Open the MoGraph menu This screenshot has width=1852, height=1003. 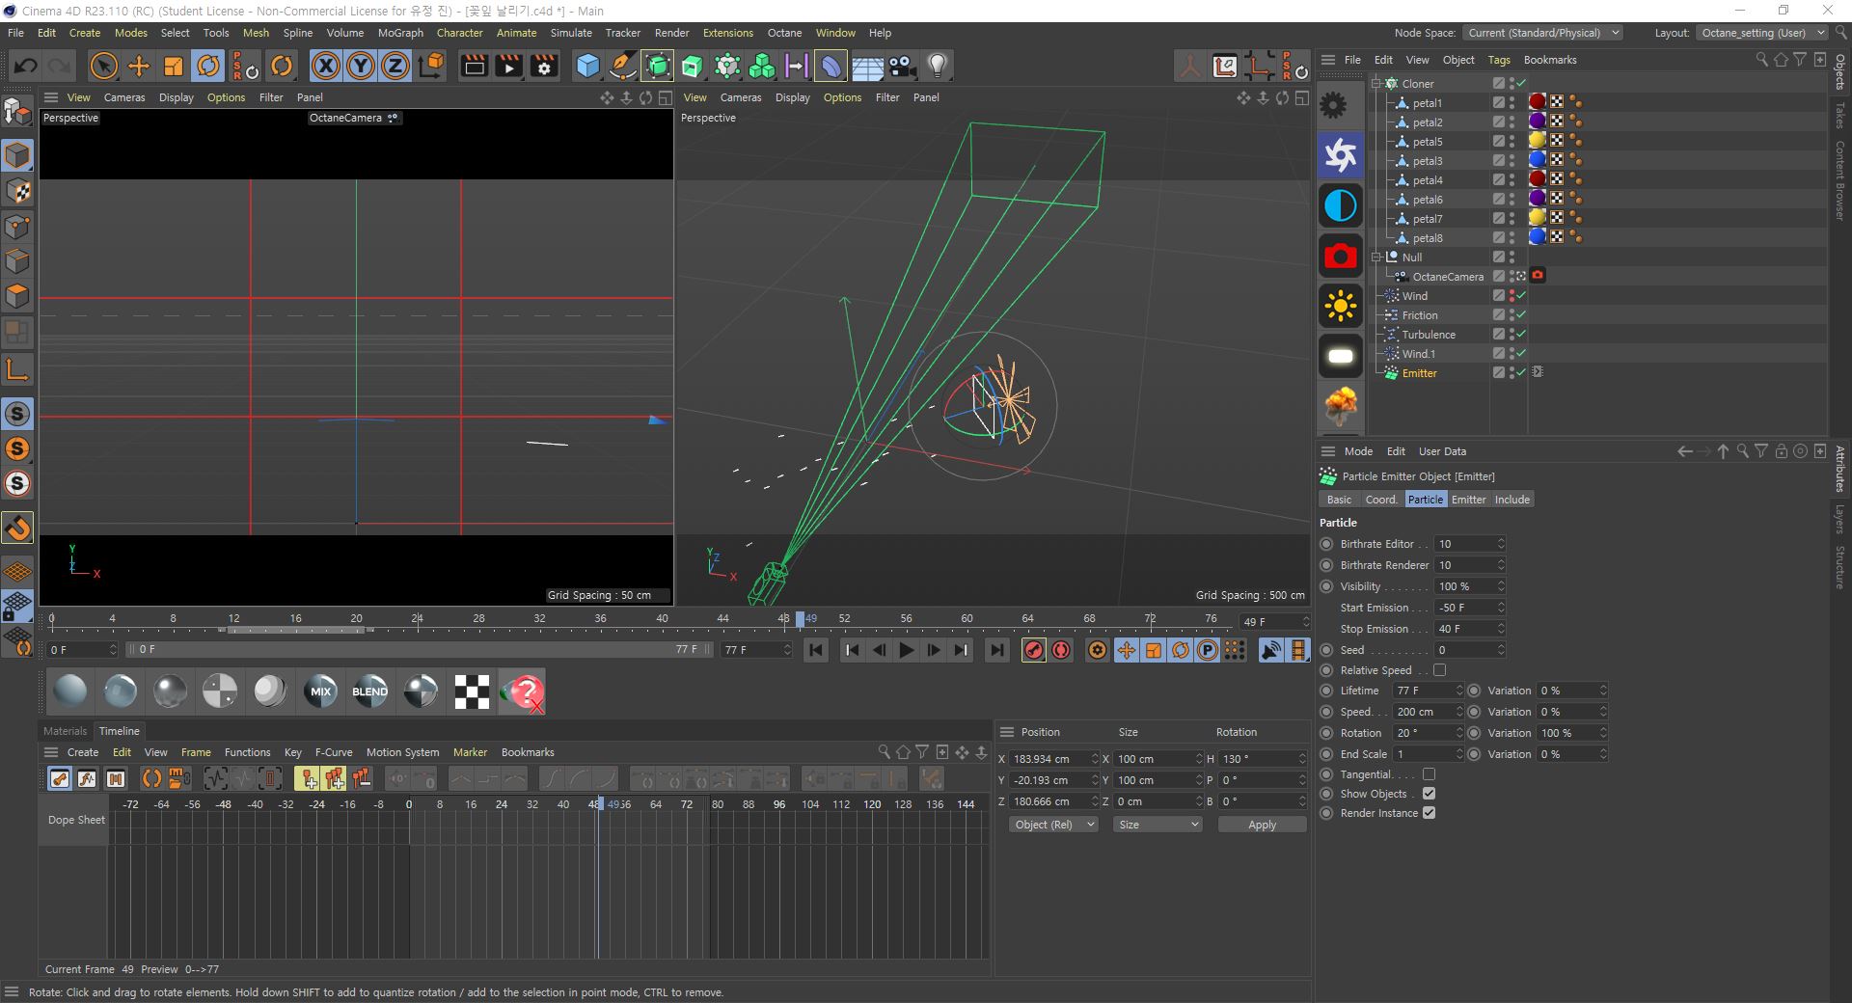400,33
